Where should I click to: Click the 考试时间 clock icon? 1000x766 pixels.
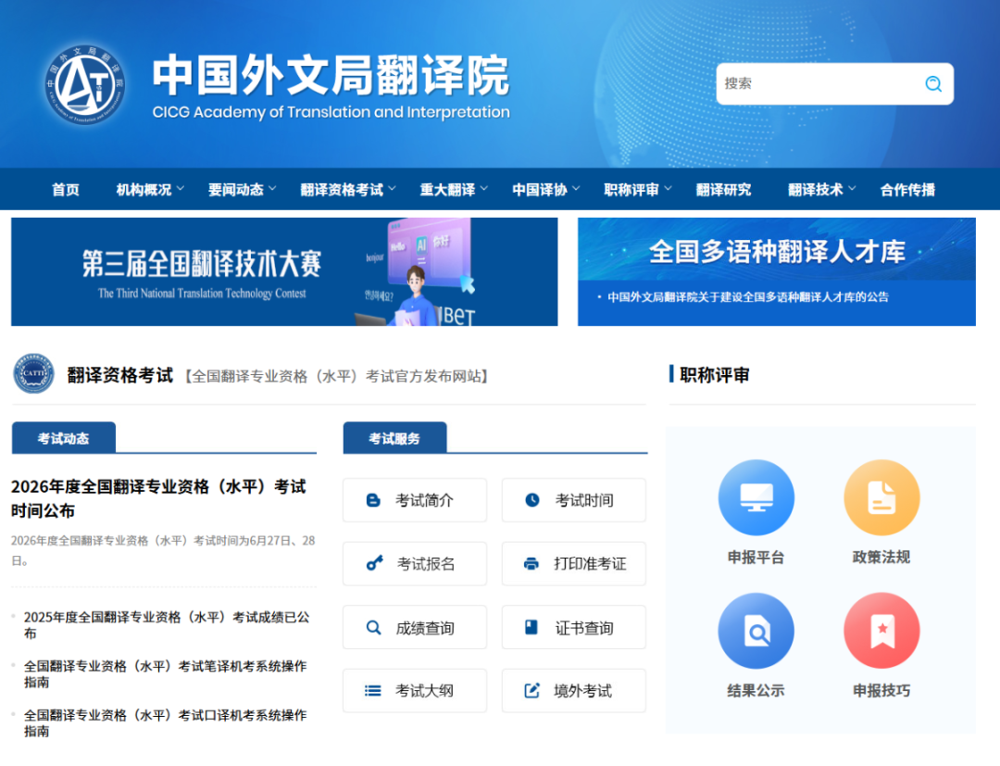(x=531, y=499)
